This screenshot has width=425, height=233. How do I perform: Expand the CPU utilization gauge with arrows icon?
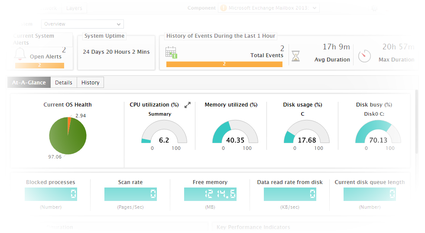[x=188, y=105]
